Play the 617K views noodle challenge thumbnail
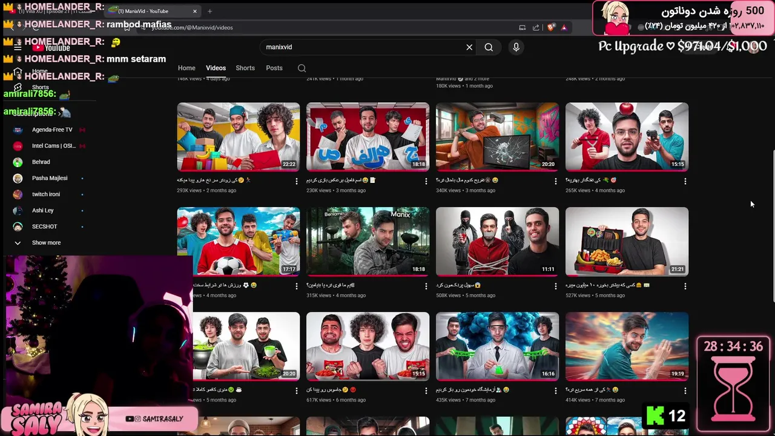The height and width of the screenshot is (436, 775). tap(368, 346)
